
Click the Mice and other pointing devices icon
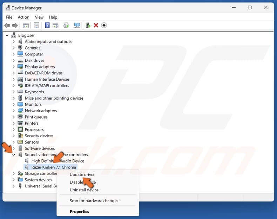tap(20, 98)
